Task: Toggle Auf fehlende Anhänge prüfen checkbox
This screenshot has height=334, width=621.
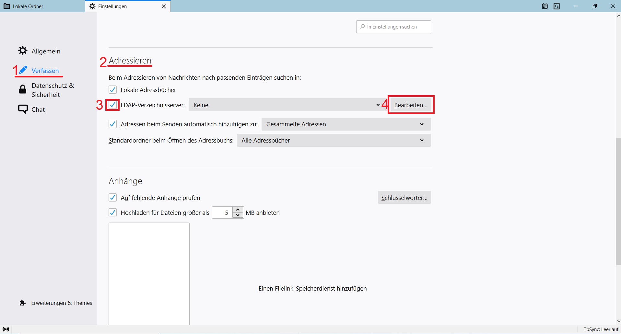Action: [112, 198]
